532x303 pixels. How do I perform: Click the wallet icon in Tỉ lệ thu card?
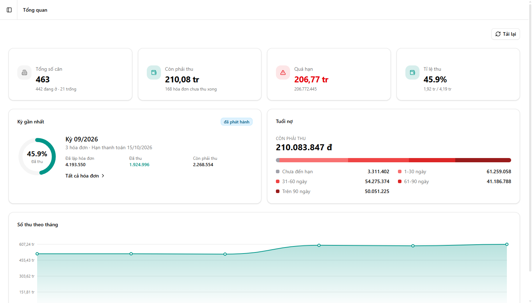click(x=412, y=72)
